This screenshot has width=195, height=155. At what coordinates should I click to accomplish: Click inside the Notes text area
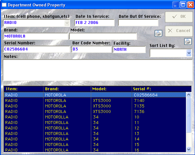[98, 70]
